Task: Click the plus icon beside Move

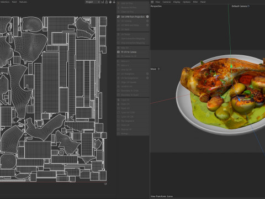Action: point(159,69)
